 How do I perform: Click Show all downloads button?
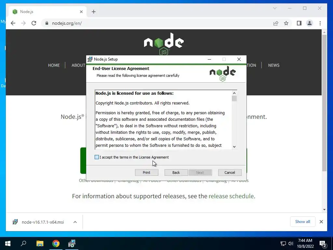pos(303,222)
